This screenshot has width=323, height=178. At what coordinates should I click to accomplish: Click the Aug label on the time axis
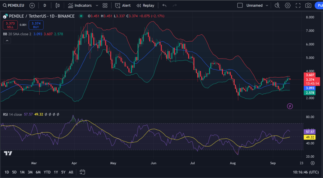(x=233, y=163)
